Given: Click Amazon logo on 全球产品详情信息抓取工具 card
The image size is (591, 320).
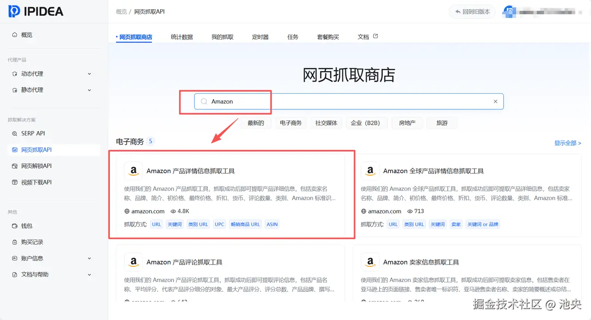Looking at the screenshot, I should 370,171.
